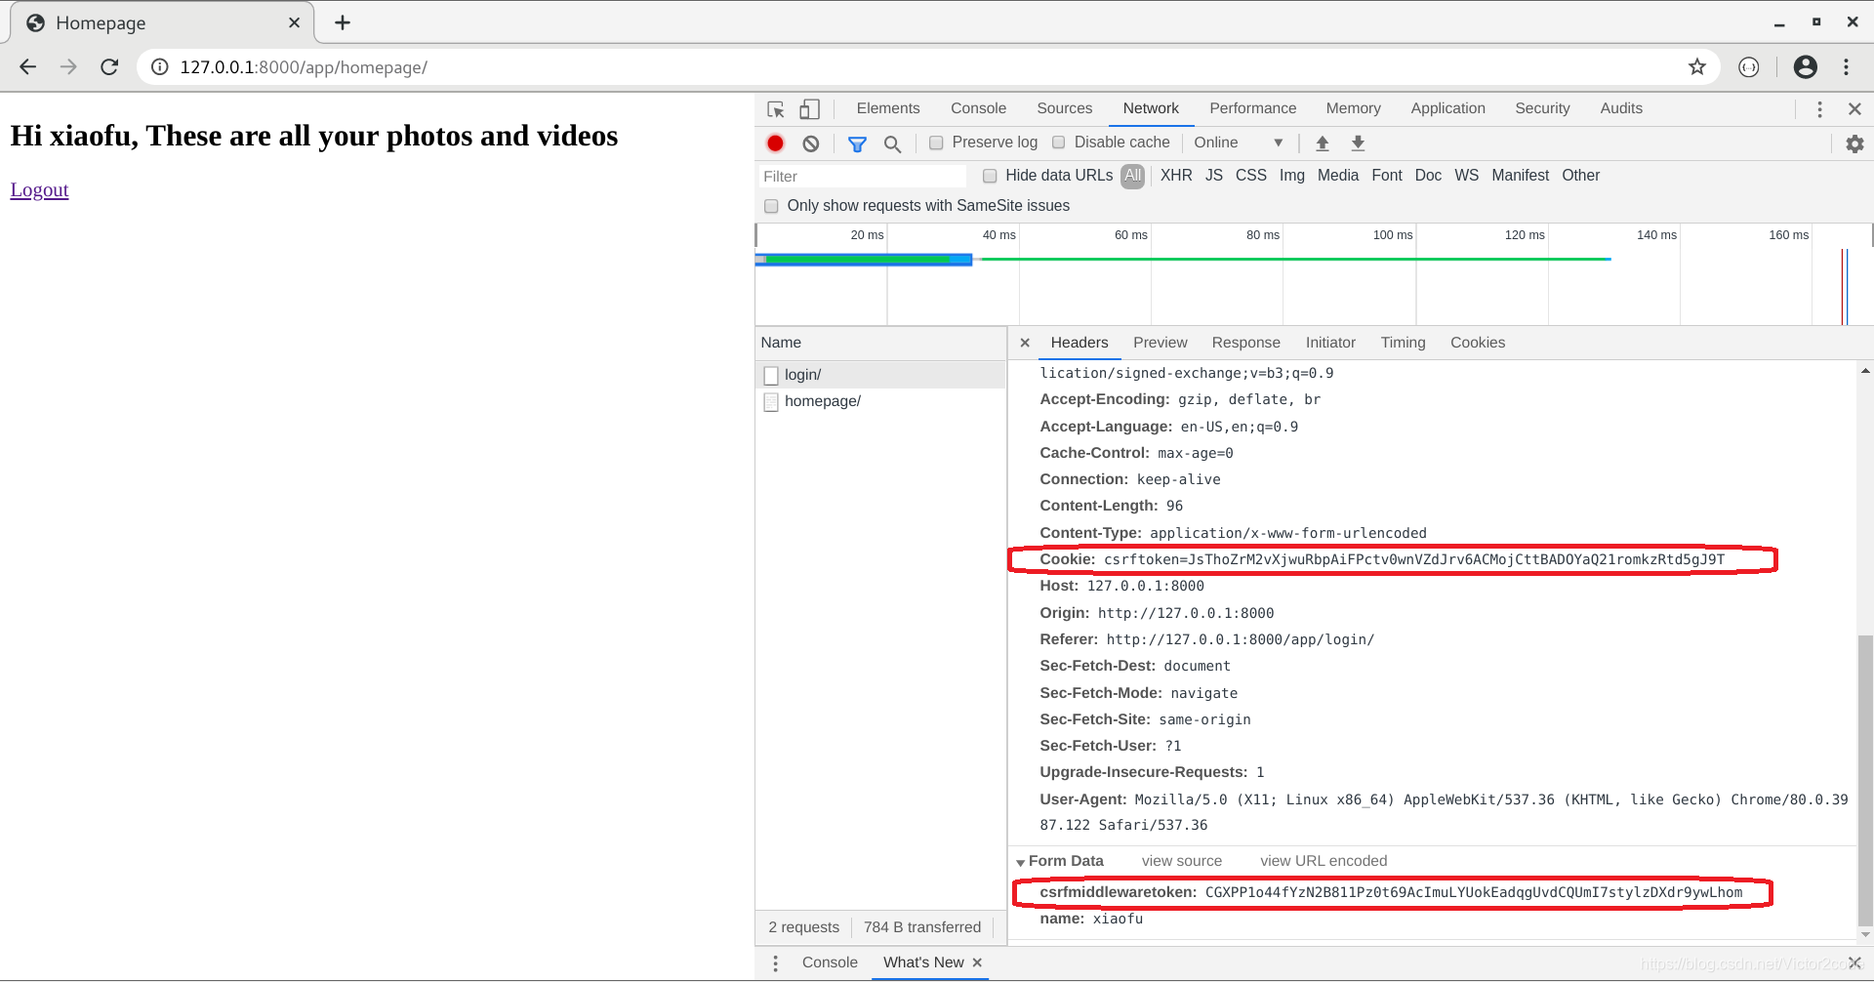Viewport: 1874px width, 982px height.
Task: Show the Preview tab of the request
Action: pyautogui.click(x=1160, y=343)
